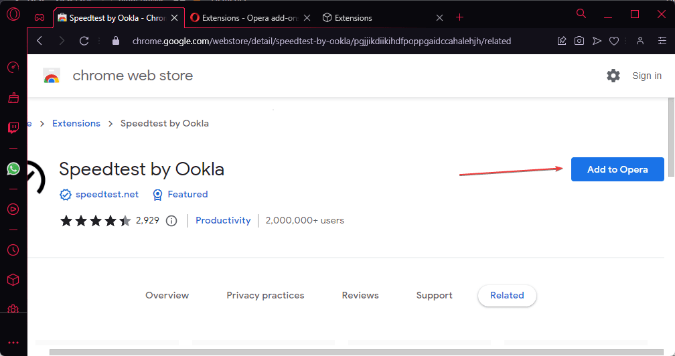Take a snapshot with camera icon
675x356 pixels.
point(579,41)
